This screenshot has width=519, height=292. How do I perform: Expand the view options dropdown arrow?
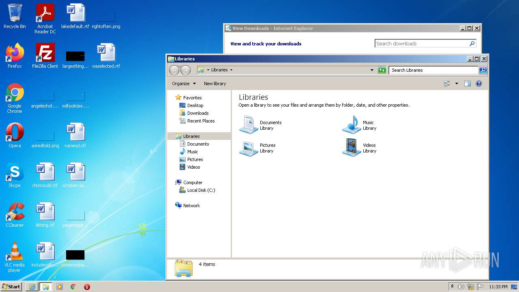click(x=457, y=84)
